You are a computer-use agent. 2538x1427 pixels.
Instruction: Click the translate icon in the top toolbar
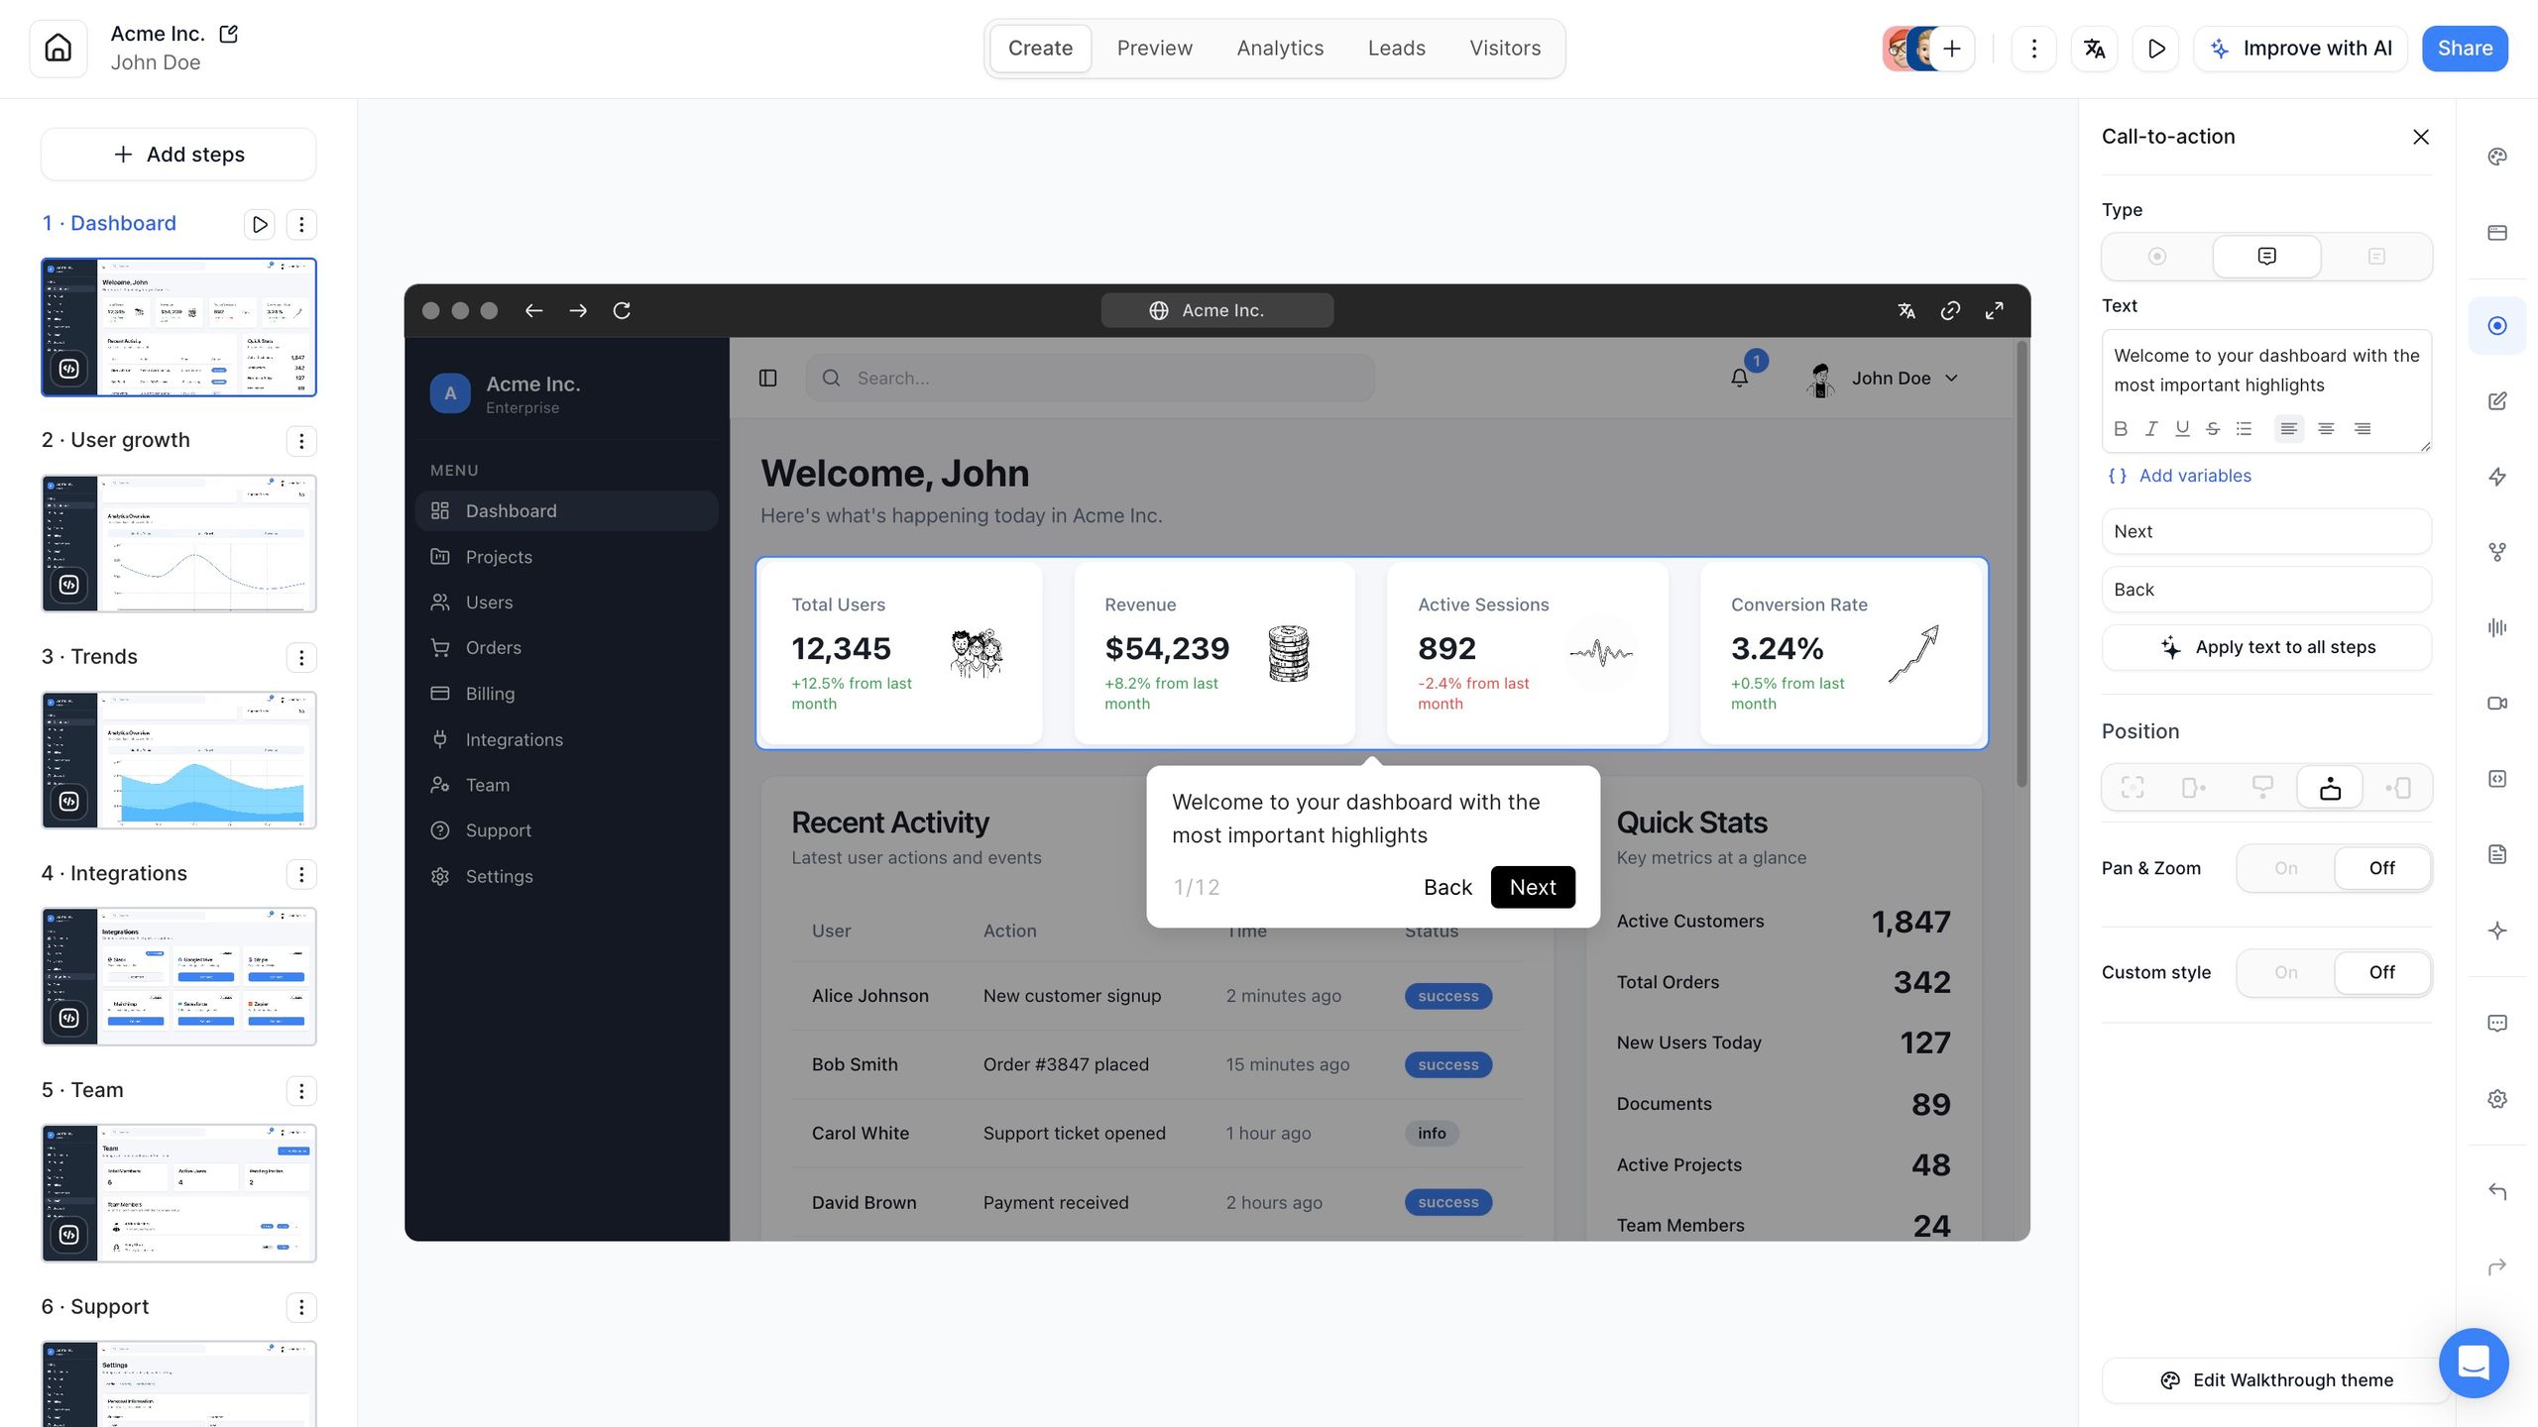tap(2094, 49)
